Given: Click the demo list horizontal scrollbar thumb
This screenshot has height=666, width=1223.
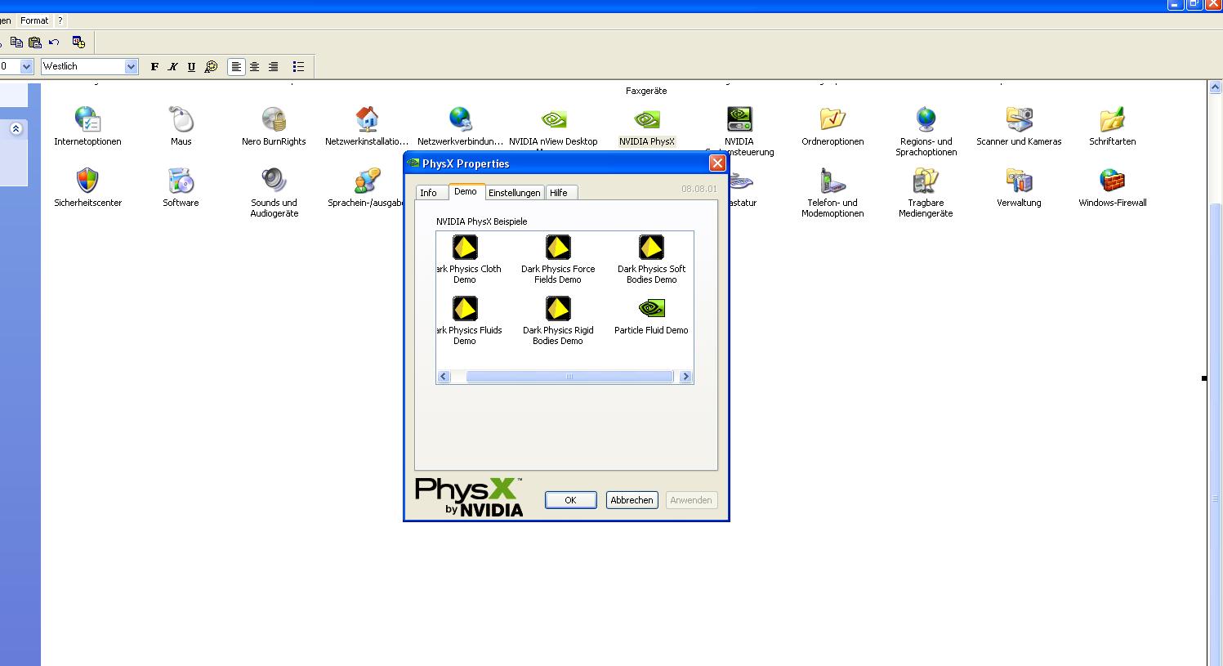Looking at the screenshot, I should [569, 377].
